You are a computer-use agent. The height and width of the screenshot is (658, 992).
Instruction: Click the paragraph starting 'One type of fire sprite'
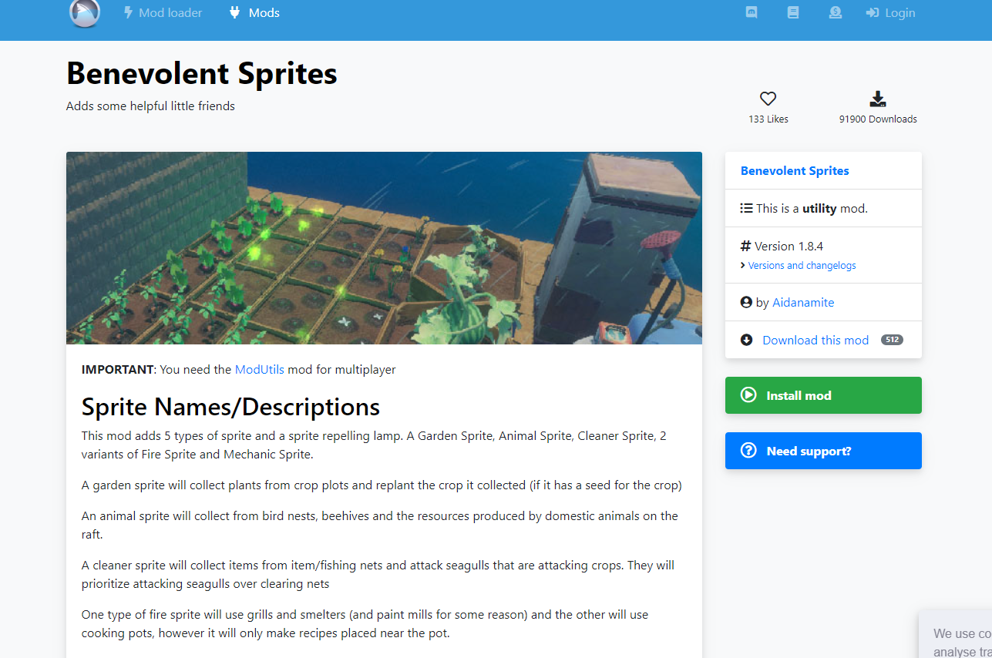(x=365, y=624)
